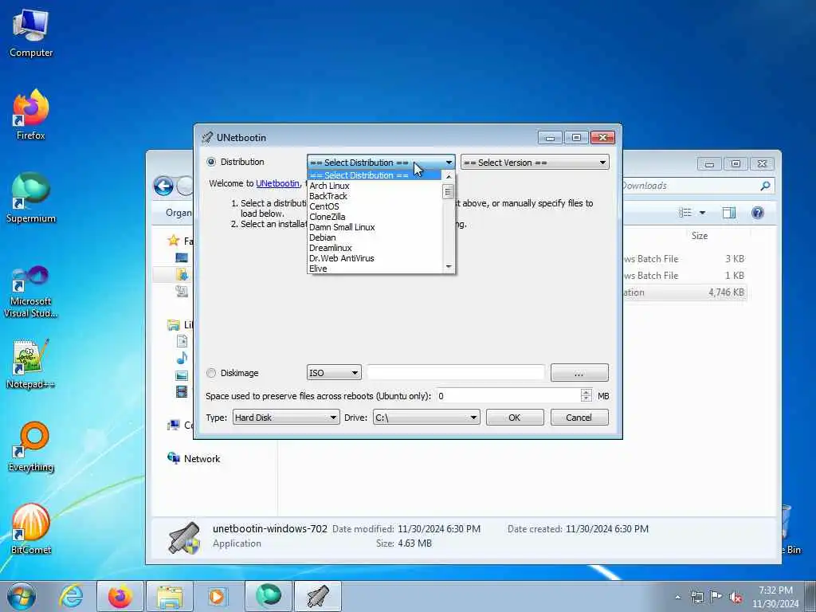Open Windows Media Player from the taskbar

click(217, 596)
